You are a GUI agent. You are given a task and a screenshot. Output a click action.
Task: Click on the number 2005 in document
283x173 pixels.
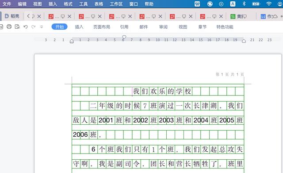(x=227, y=120)
